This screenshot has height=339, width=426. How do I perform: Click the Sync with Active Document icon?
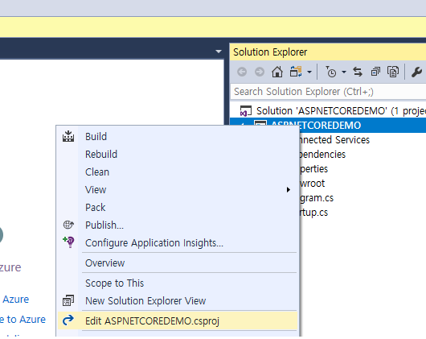[x=358, y=72]
